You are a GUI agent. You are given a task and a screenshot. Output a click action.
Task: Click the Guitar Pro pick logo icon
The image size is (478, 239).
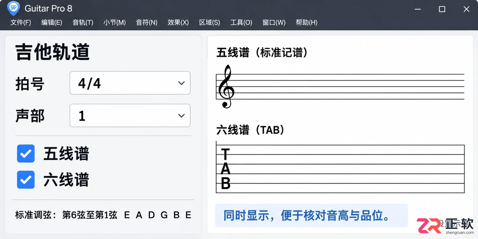[13, 8]
